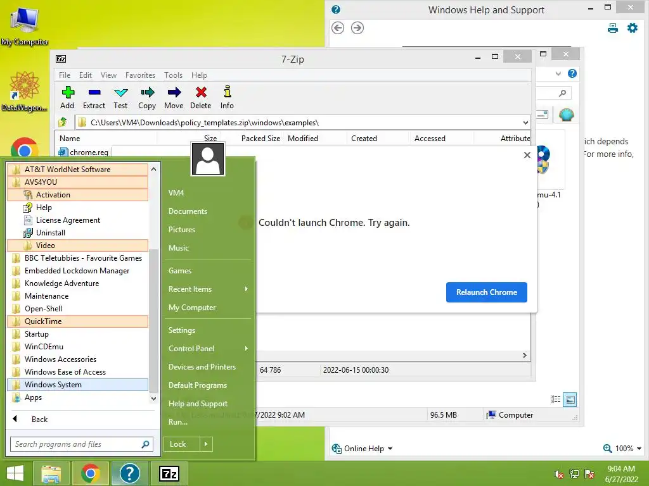
Task: Open the Lock button options arrow
Action: [206, 444]
